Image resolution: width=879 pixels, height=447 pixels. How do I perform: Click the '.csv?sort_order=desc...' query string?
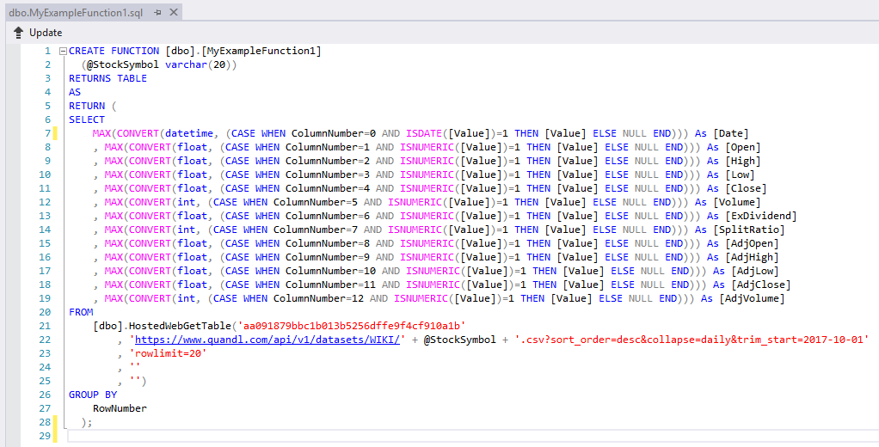[692, 340]
